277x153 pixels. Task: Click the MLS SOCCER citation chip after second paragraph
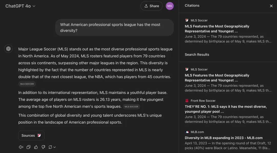(x=131, y=107)
